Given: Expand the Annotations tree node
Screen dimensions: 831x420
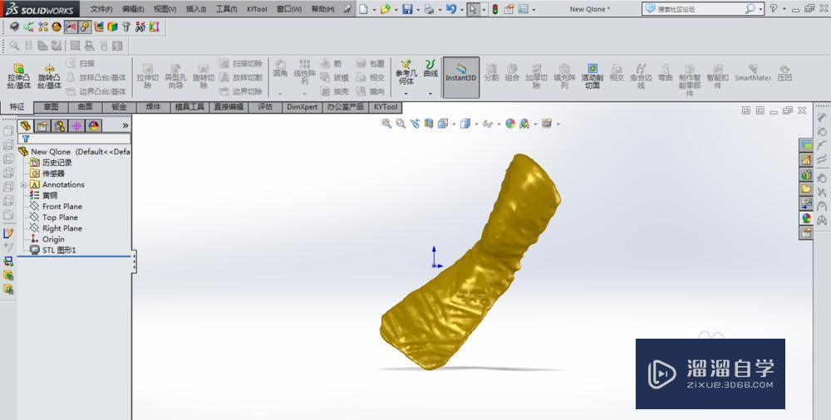Looking at the screenshot, I should (x=23, y=185).
